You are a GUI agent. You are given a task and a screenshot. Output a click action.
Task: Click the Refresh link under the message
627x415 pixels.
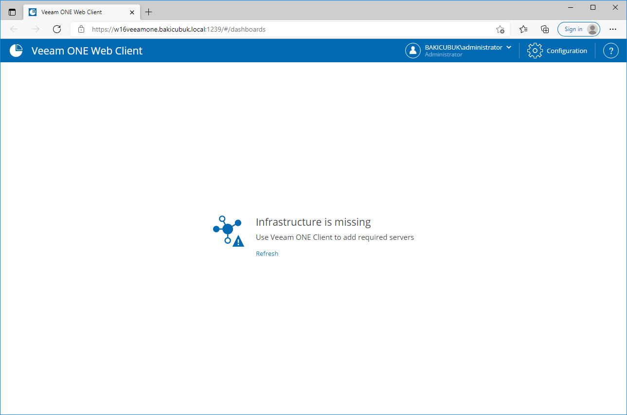[x=267, y=253]
